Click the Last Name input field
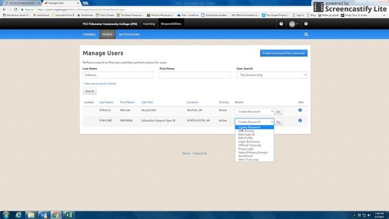389x219 pixels. coord(118,75)
